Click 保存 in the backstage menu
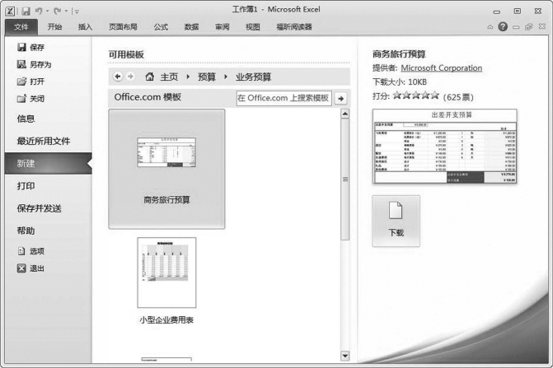The height and width of the screenshot is (368, 553). pyautogui.click(x=31, y=47)
